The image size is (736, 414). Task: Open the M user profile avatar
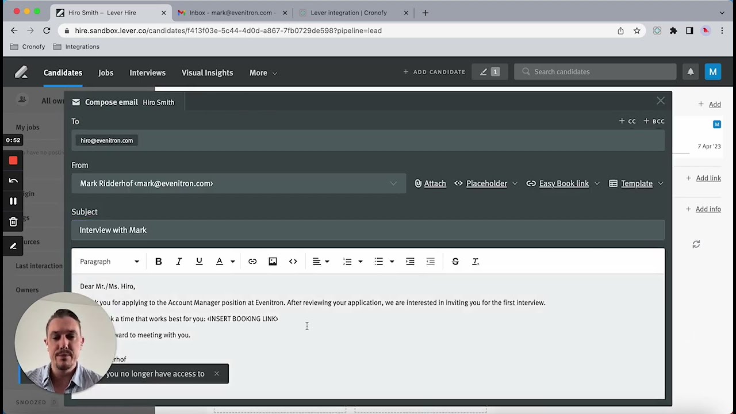[x=713, y=72]
